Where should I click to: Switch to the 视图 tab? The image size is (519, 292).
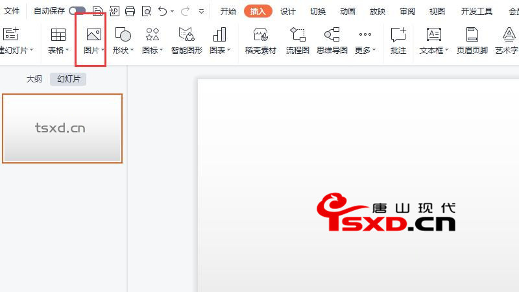[x=437, y=11]
